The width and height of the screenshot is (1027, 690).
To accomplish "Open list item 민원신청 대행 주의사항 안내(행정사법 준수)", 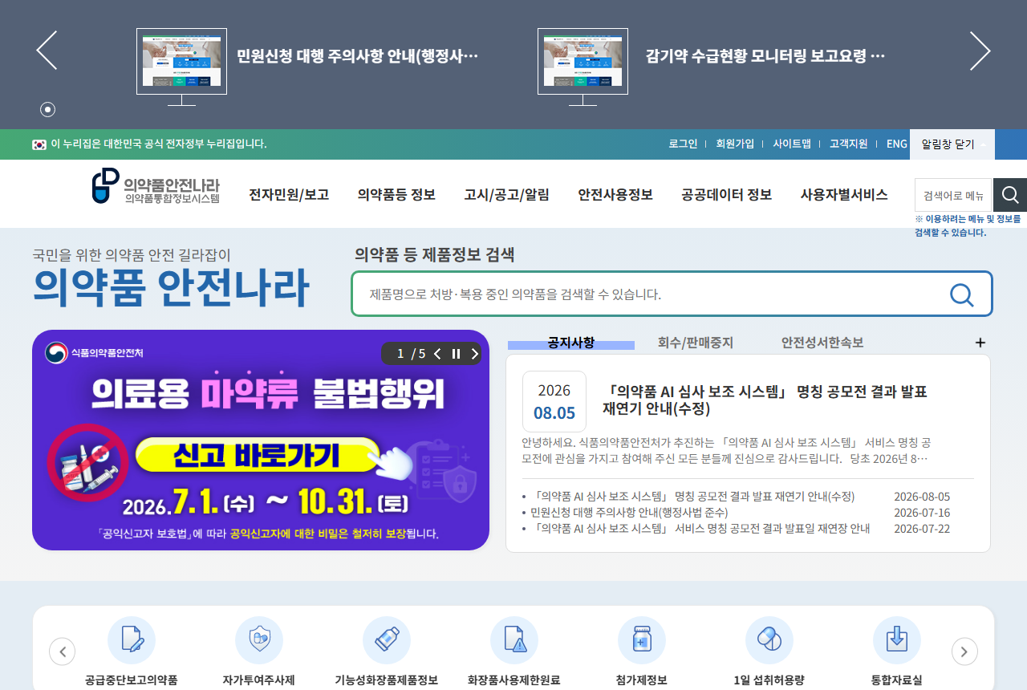I will tap(629, 513).
